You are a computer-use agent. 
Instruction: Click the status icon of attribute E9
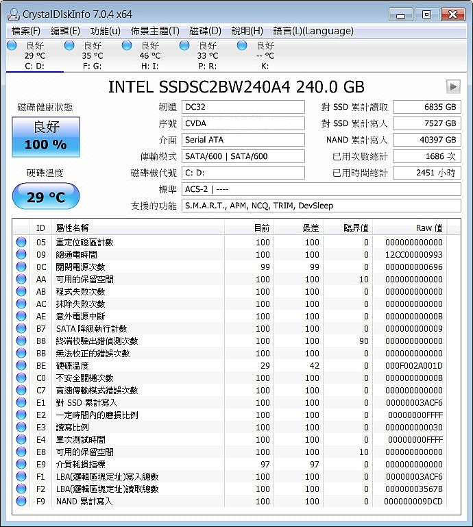21,464
